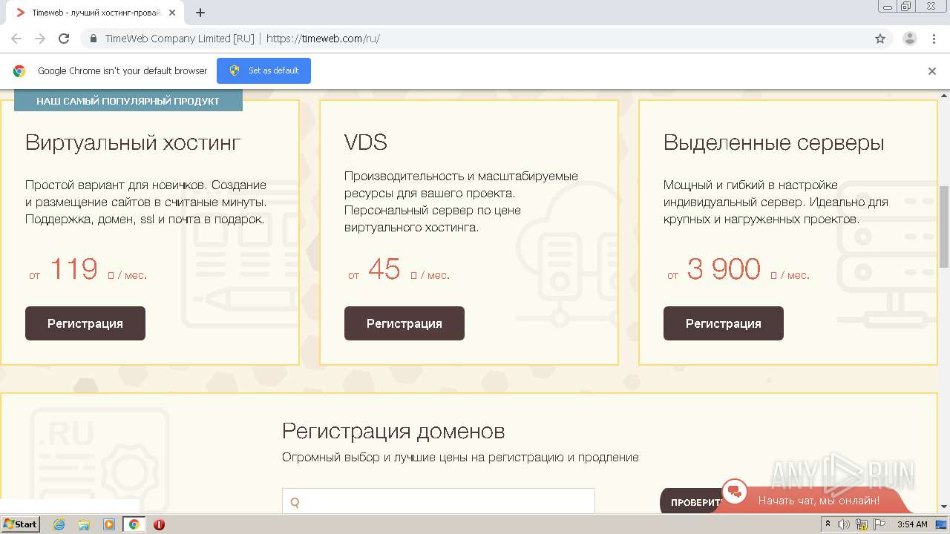The height and width of the screenshot is (534, 950).
Task: Open the Chrome three-dot menu
Action: pos(934,39)
